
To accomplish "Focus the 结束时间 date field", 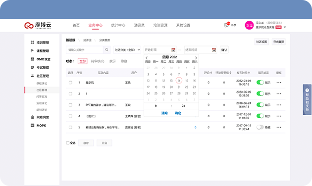I will [x=201, y=50].
